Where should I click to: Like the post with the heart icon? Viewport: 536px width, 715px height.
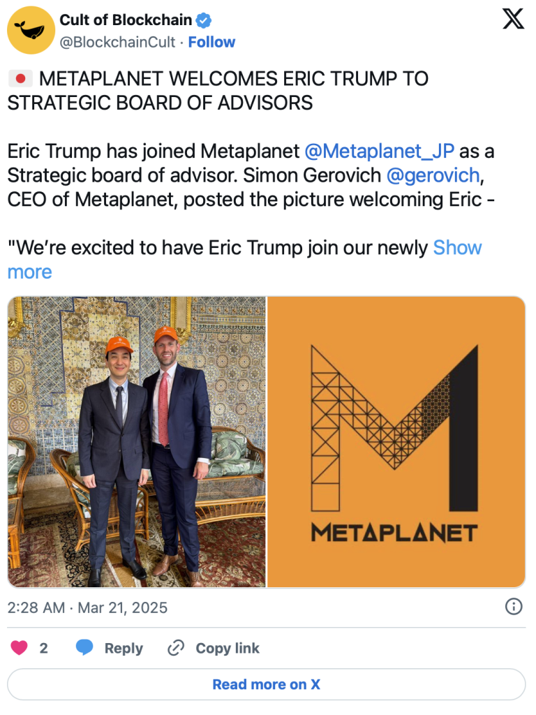pyautogui.click(x=19, y=648)
